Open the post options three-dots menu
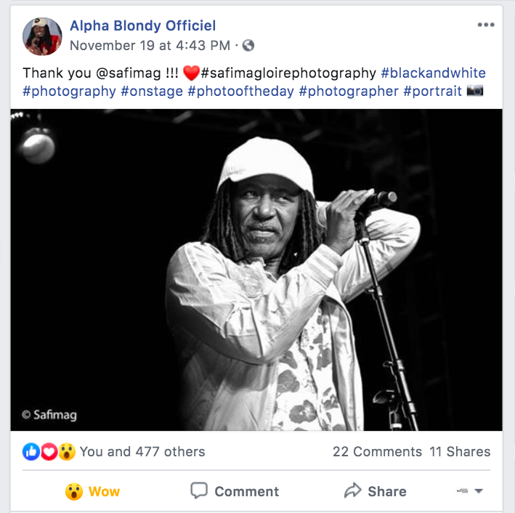 485,25
